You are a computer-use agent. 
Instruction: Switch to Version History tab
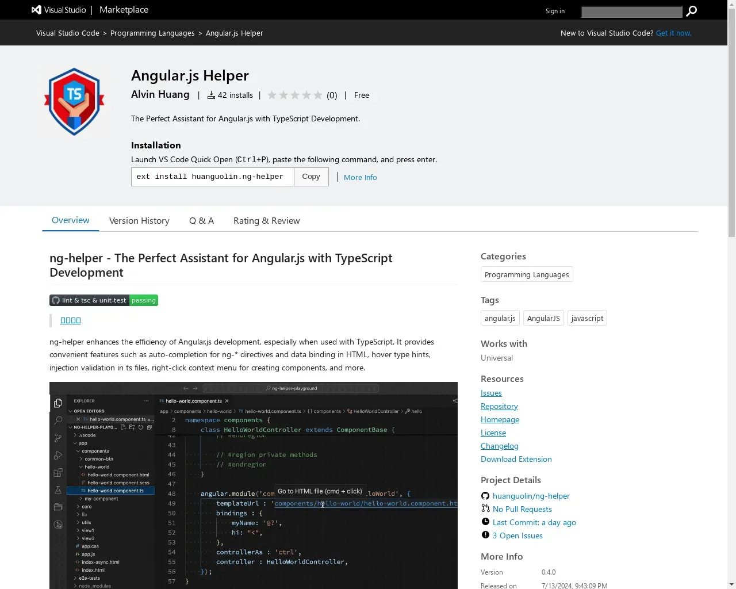(139, 221)
